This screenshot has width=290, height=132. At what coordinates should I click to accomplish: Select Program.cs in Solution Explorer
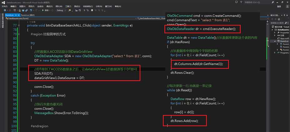[284, 53]
